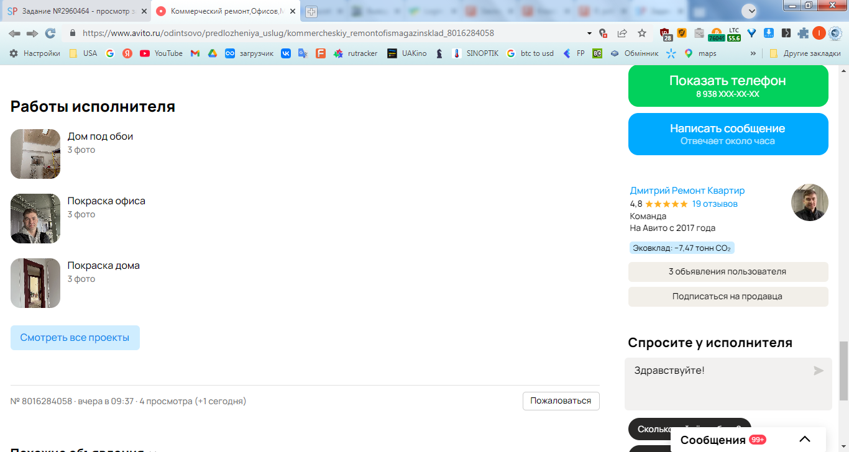Open the btc to usd bookmark

click(x=530, y=53)
